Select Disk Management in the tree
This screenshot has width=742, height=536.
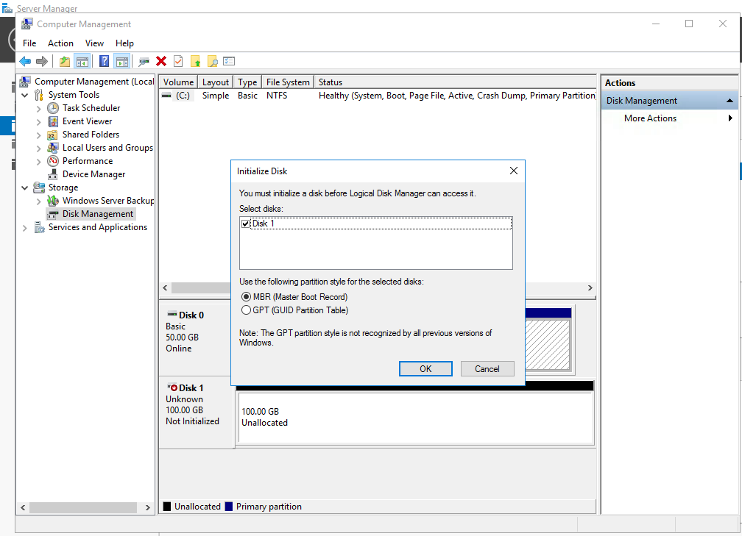pyautogui.click(x=98, y=214)
